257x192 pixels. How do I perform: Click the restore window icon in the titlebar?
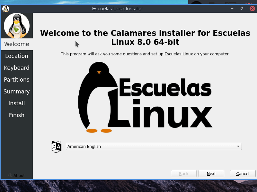[x=242, y=9]
